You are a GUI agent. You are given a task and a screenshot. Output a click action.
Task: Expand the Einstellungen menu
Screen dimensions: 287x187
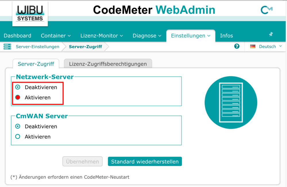(190, 36)
